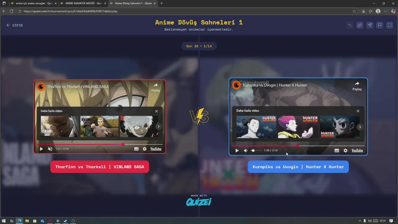Open media control music icon in toolbar

point(363,11)
